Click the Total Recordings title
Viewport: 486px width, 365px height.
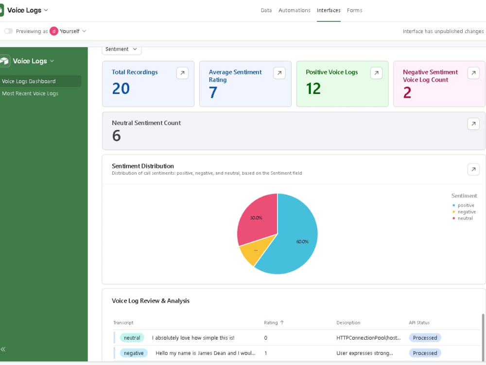pos(135,72)
